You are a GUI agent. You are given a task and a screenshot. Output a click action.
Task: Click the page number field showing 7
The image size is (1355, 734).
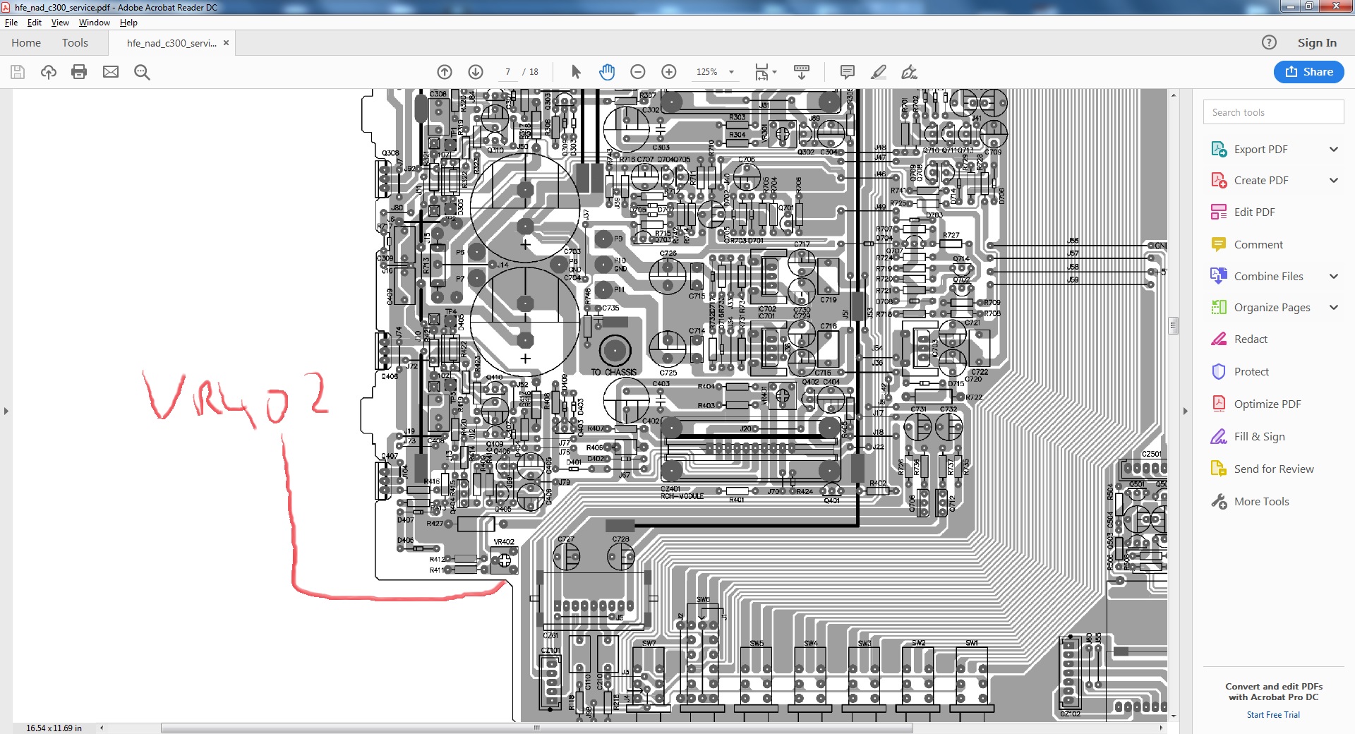pos(507,72)
